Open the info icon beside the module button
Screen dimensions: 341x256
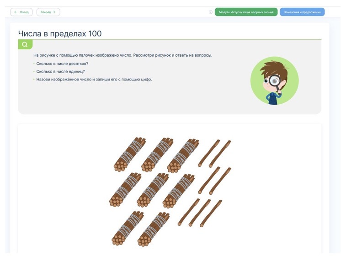[211, 12]
